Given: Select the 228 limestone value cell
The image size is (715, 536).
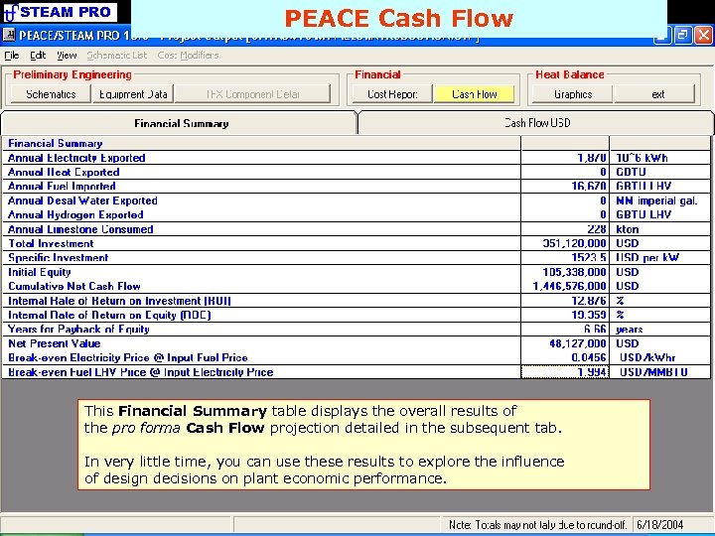Looking at the screenshot, I should coord(565,229).
